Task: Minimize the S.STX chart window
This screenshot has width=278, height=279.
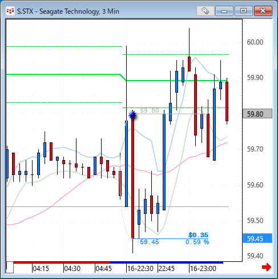Action: tap(224, 11)
